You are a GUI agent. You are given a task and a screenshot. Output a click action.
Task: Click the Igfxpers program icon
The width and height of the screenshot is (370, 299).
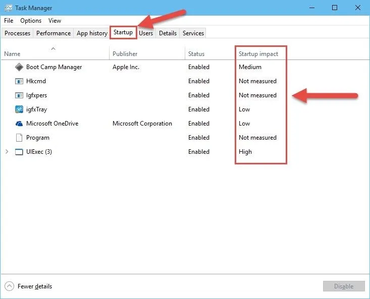19,95
